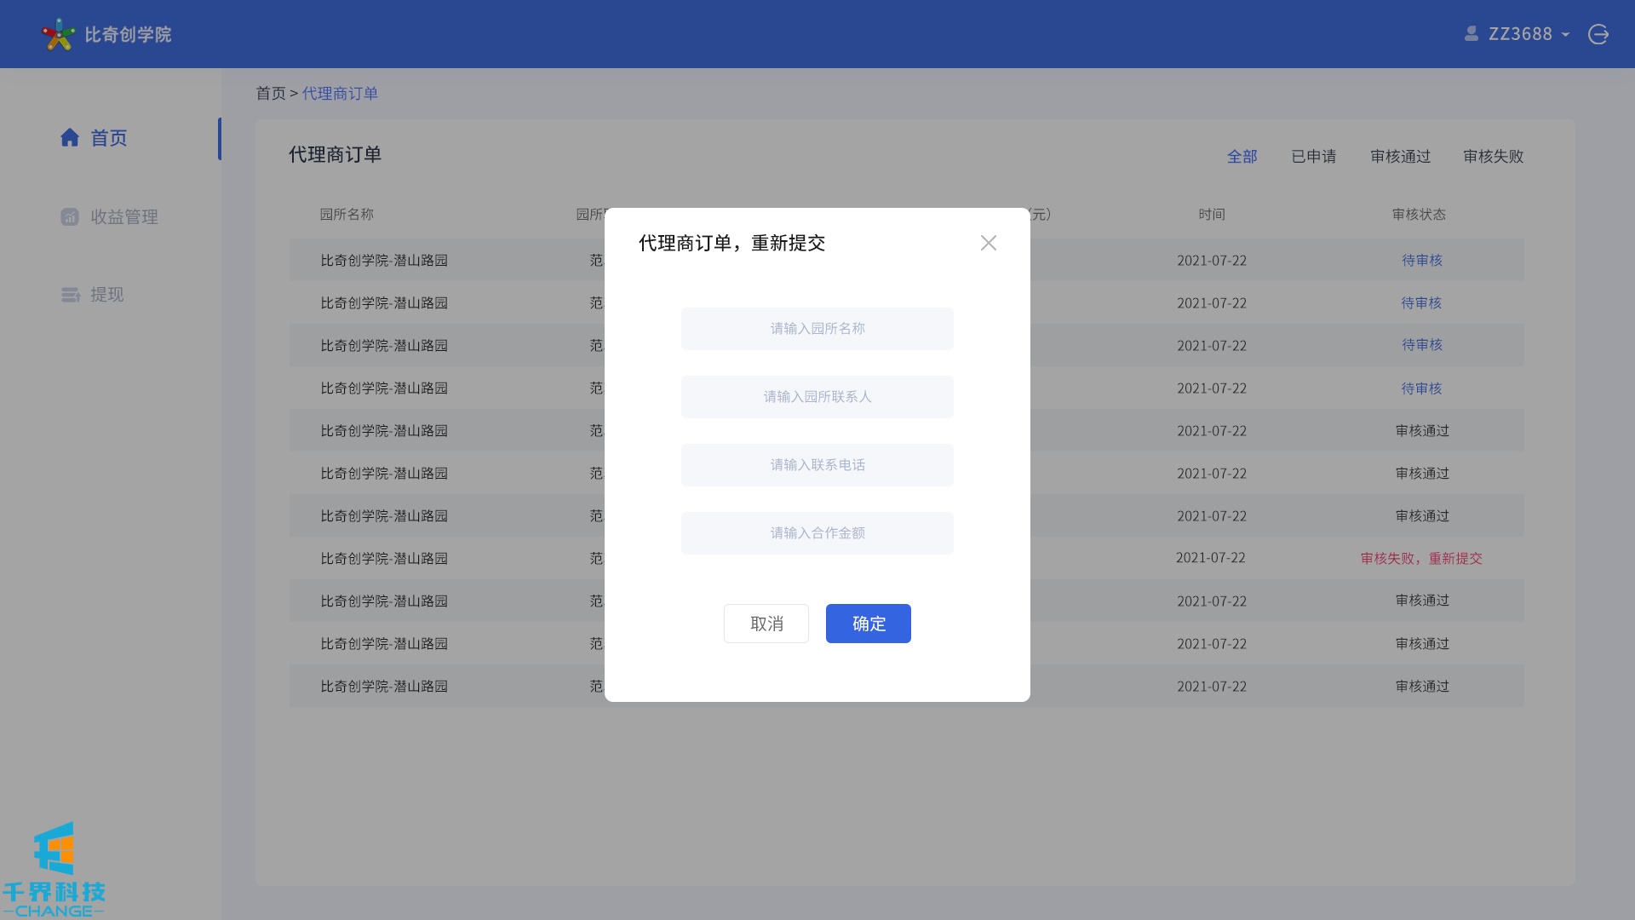This screenshot has height=920, width=1635.
Task: Select the 审核失败 filter tab
Action: click(1493, 157)
